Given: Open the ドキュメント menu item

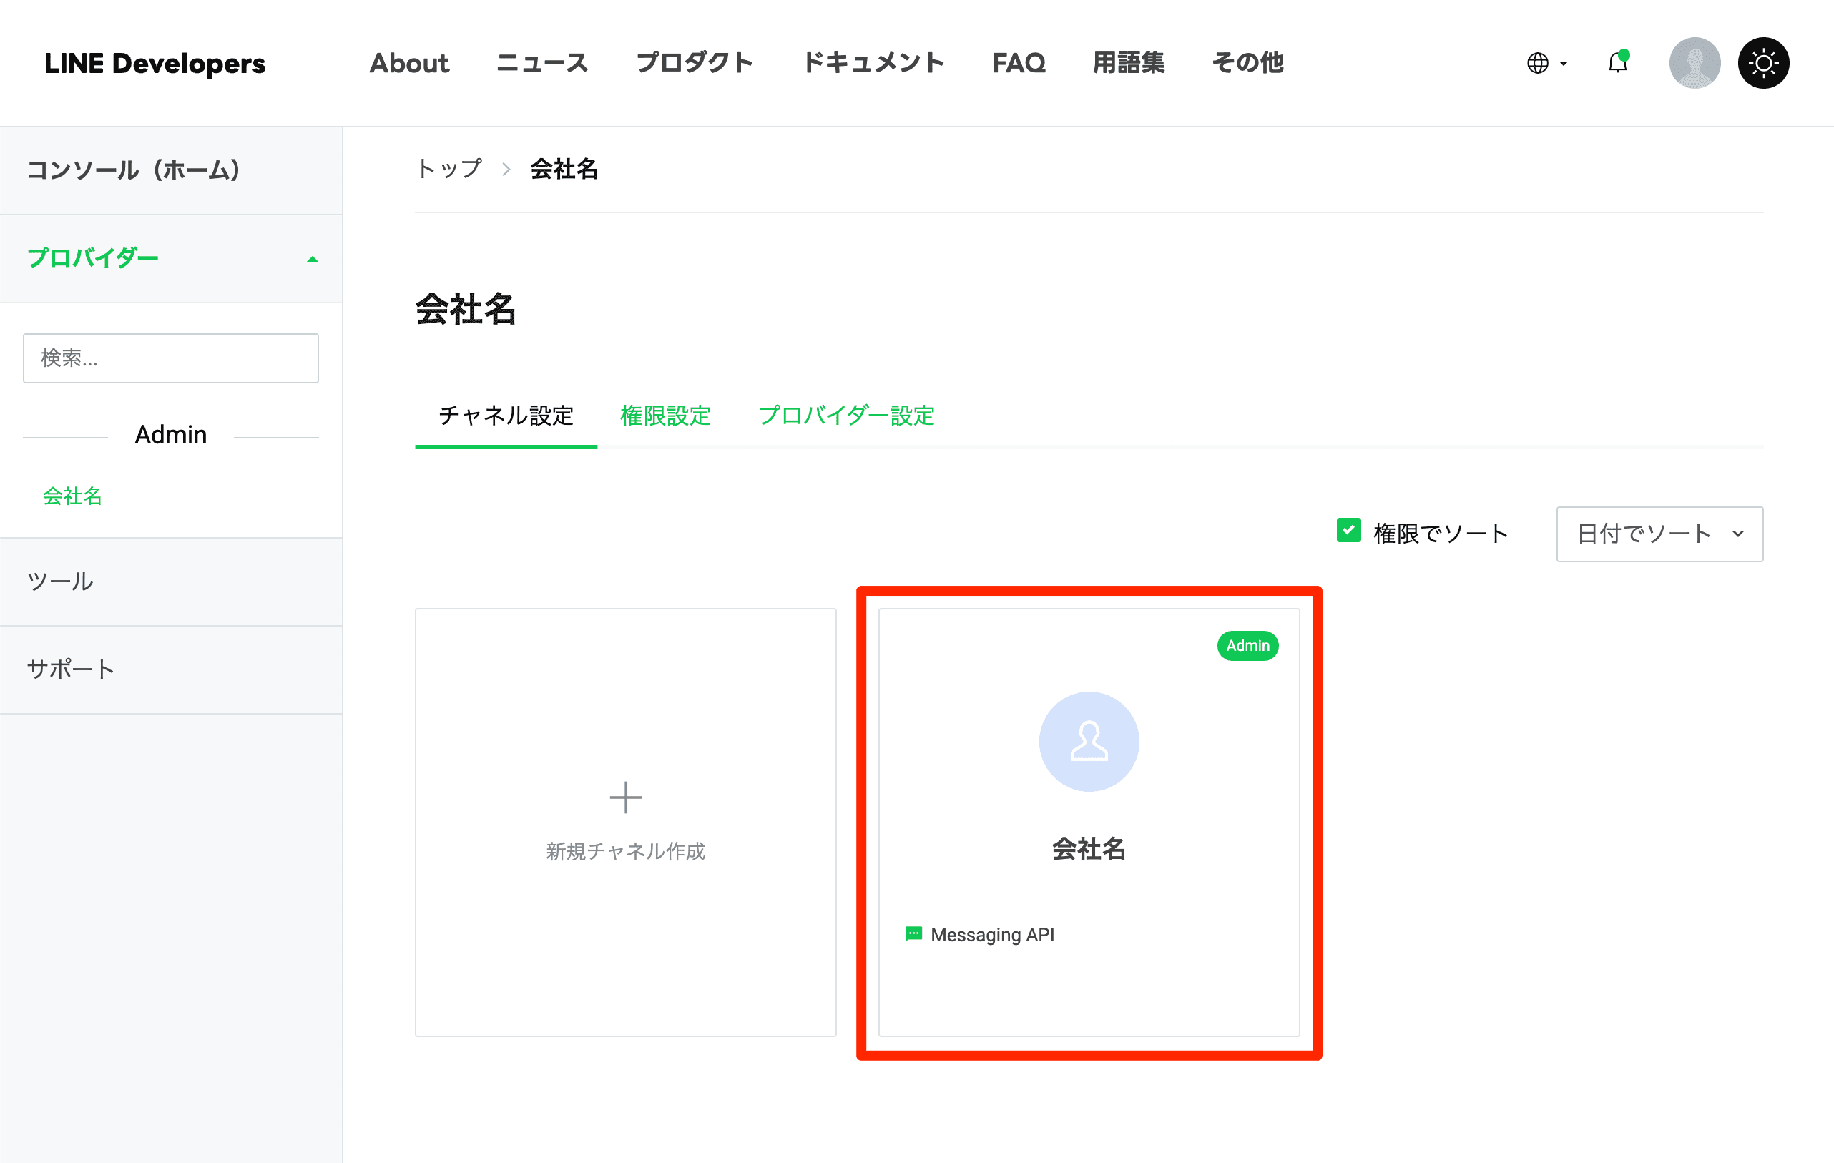Looking at the screenshot, I should pyautogui.click(x=873, y=62).
